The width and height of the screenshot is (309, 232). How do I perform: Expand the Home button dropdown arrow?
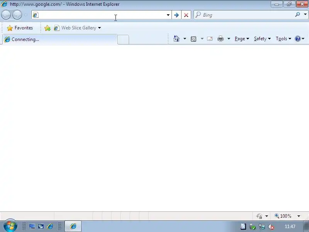click(x=185, y=39)
